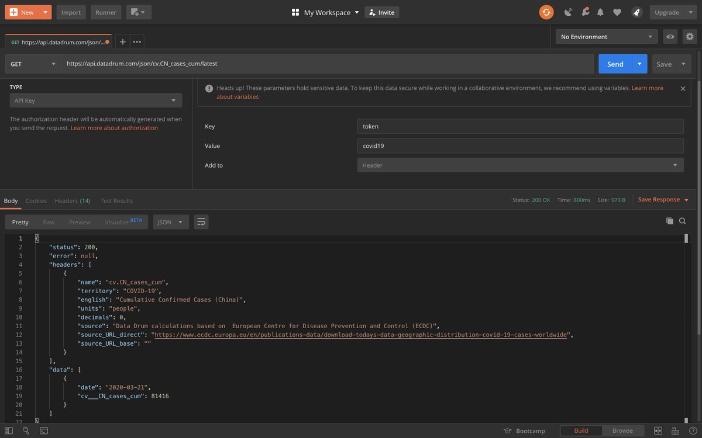The width and height of the screenshot is (702, 438).
Task: Open the wrench settings icon in header
Action: coord(585,12)
